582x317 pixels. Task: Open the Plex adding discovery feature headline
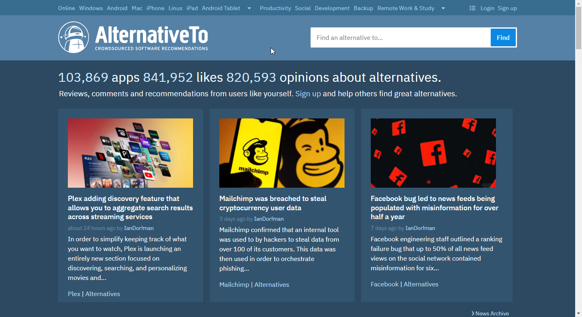(130, 208)
